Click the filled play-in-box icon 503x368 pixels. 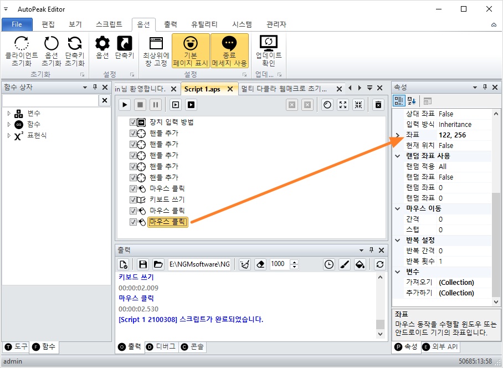point(191,105)
